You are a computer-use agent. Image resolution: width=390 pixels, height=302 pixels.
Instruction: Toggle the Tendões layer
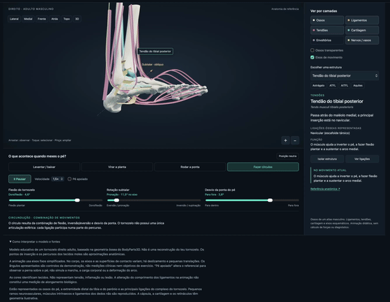click(327, 30)
